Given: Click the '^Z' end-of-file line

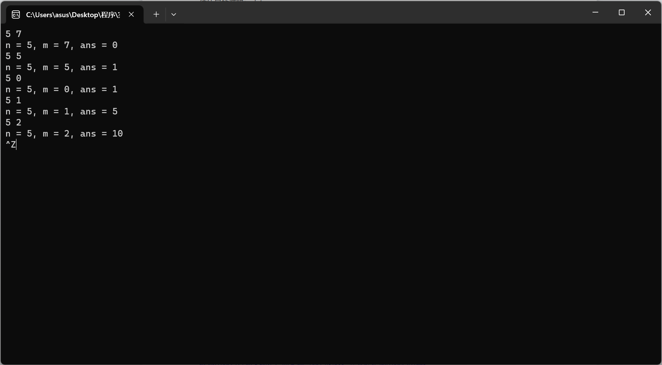Looking at the screenshot, I should [x=11, y=145].
